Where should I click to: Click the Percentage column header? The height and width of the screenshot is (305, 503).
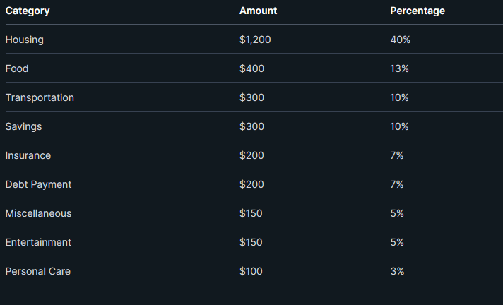pyautogui.click(x=418, y=11)
